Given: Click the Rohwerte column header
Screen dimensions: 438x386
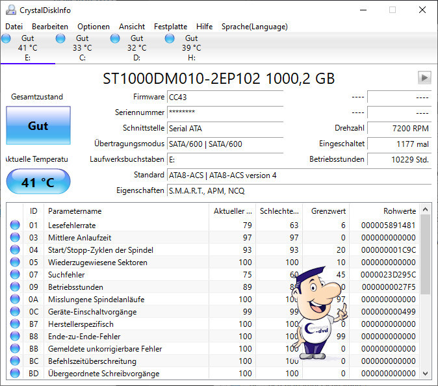Looking at the screenshot, I should 400,211.
